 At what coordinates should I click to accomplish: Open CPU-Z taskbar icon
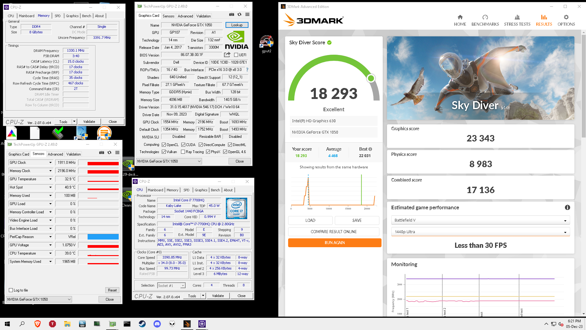coord(202,324)
